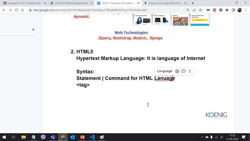Open the Extensions puzzle menu

pos(227,10)
